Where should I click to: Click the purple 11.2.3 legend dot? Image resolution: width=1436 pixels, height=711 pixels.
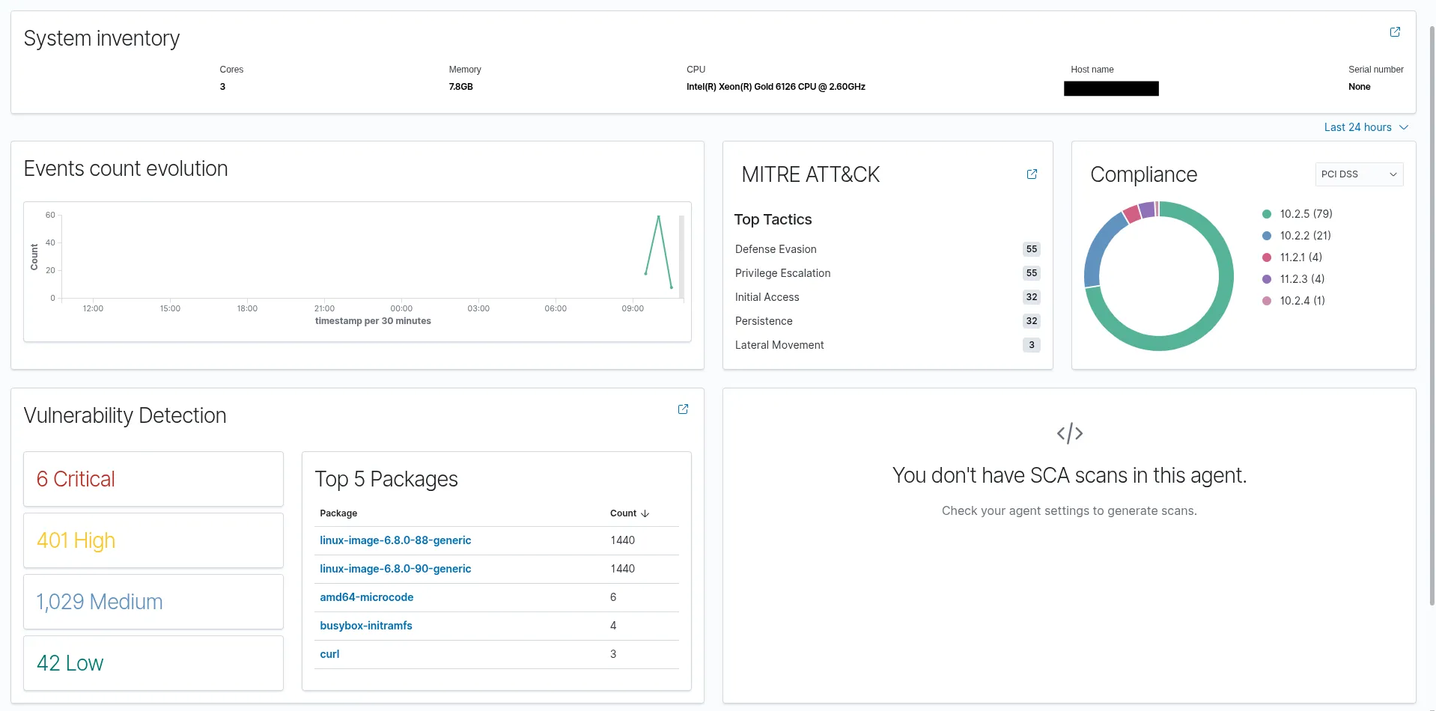(1267, 279)
